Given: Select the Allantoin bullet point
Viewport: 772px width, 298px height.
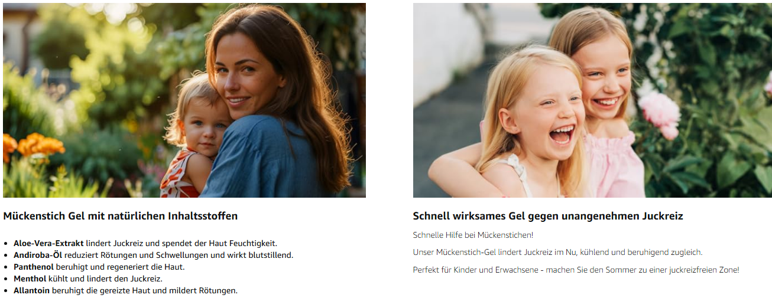Looking at the screenshot, I should point(126,290).
